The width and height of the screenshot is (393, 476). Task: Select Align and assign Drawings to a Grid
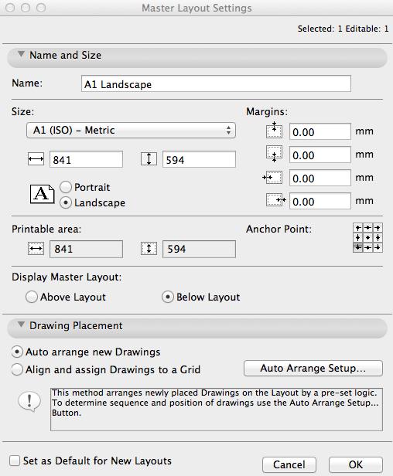[106, 369]
